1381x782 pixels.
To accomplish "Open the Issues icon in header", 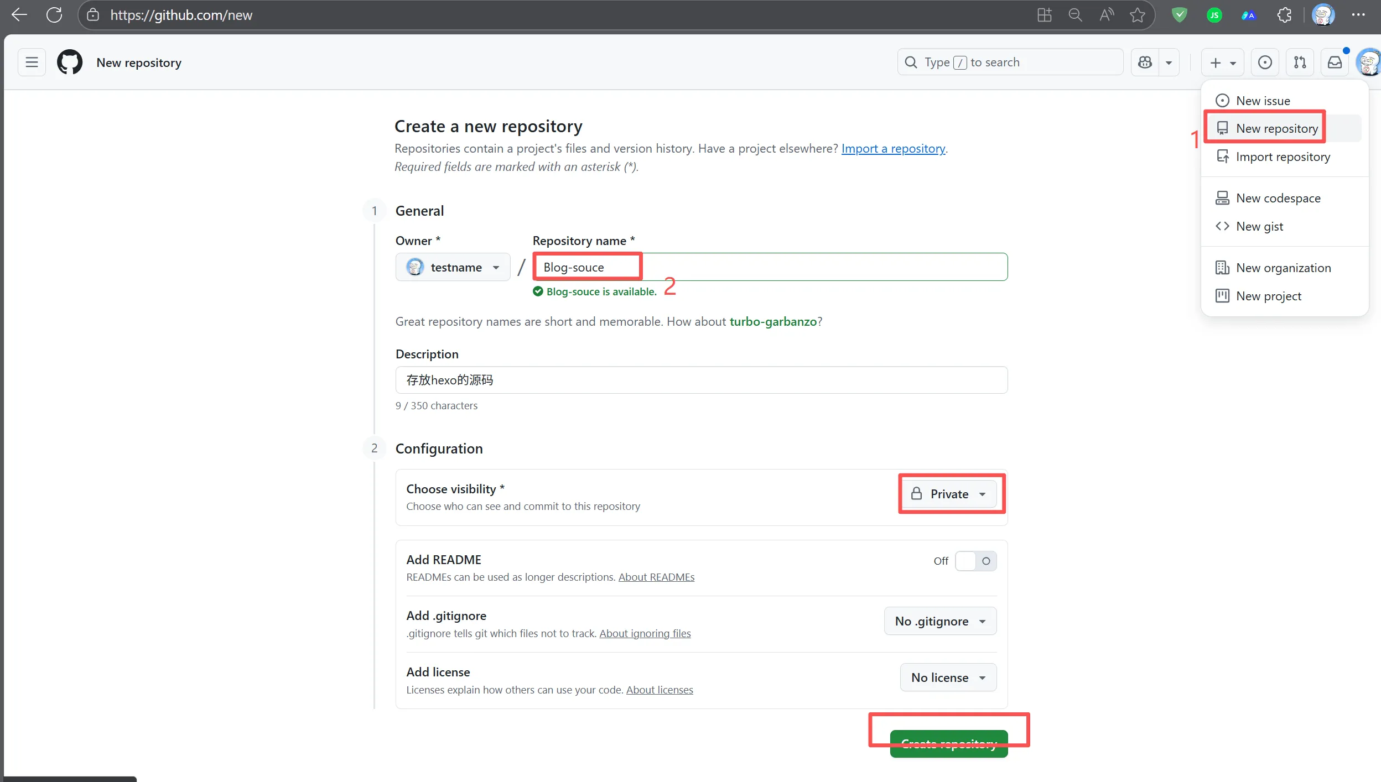I will [1265, 62].
